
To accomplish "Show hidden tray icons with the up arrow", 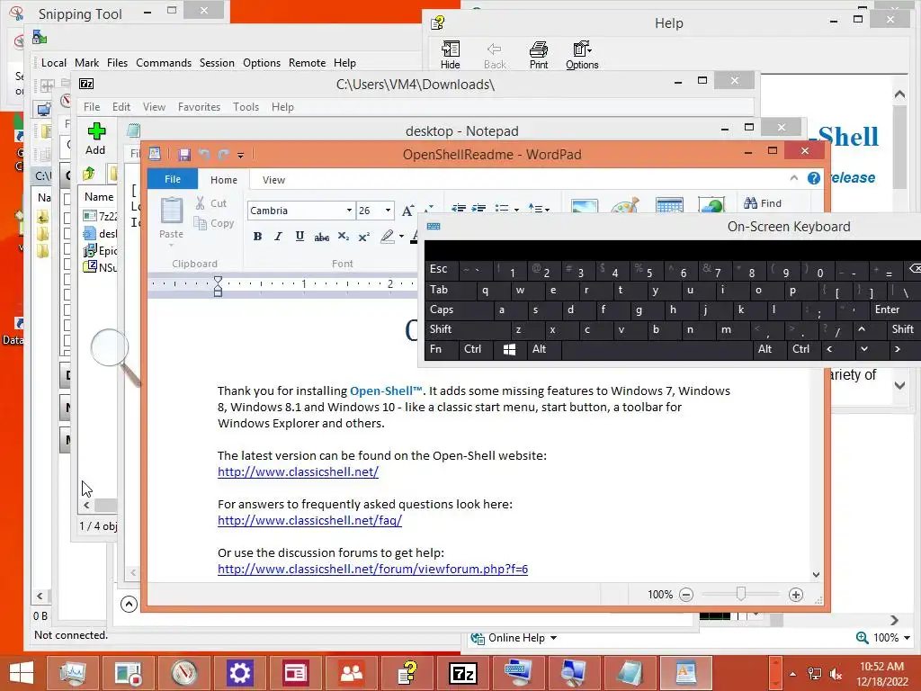I will 792,674.
